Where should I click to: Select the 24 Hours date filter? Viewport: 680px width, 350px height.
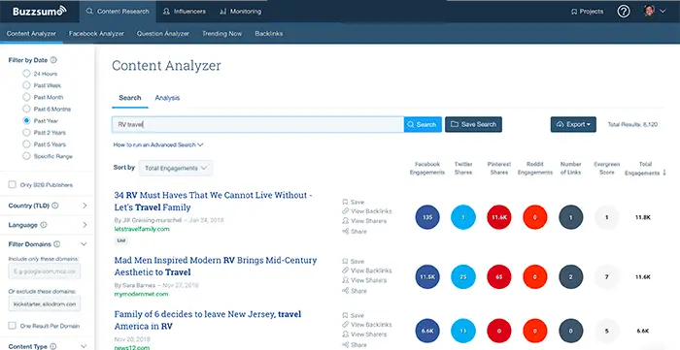point(26,74)
